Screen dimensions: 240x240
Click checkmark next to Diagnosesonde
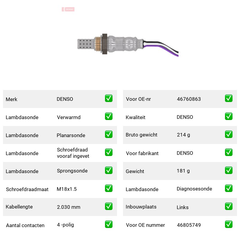click(229, 188)
